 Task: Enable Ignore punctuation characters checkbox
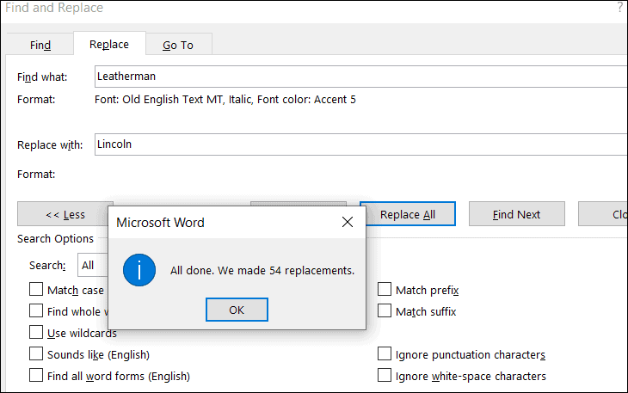tap(385, 354)
